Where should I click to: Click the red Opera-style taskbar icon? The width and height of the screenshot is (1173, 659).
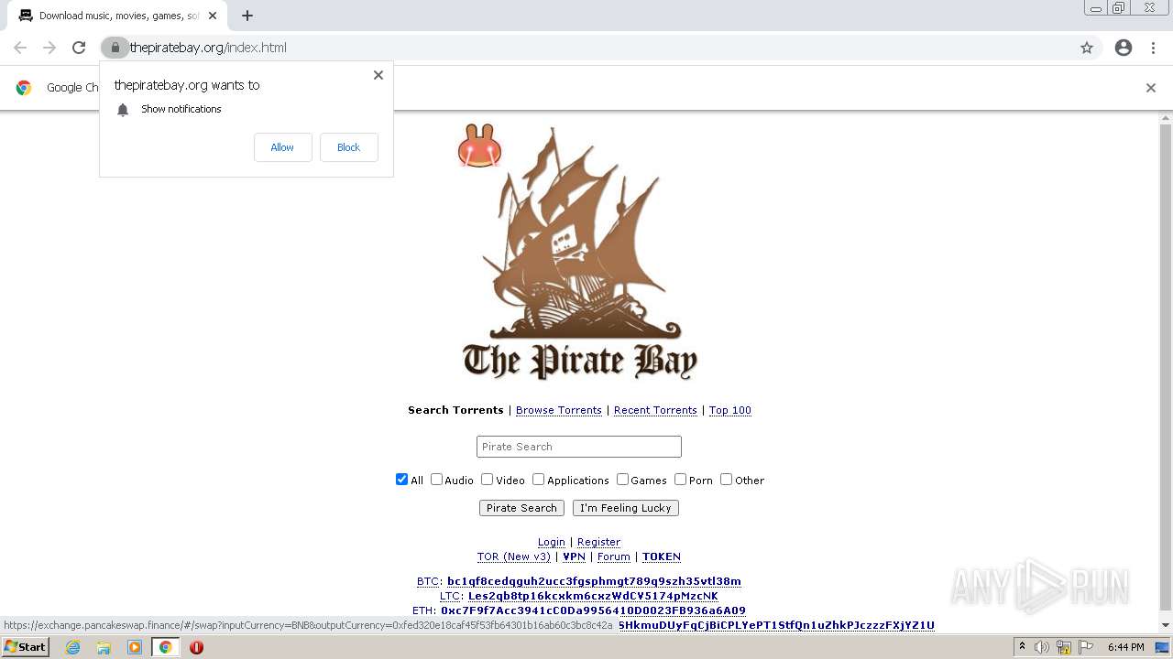click(196, 647)
